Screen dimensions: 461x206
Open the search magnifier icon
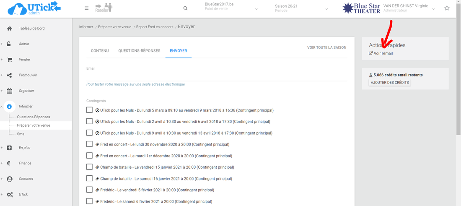click(185, 8)
